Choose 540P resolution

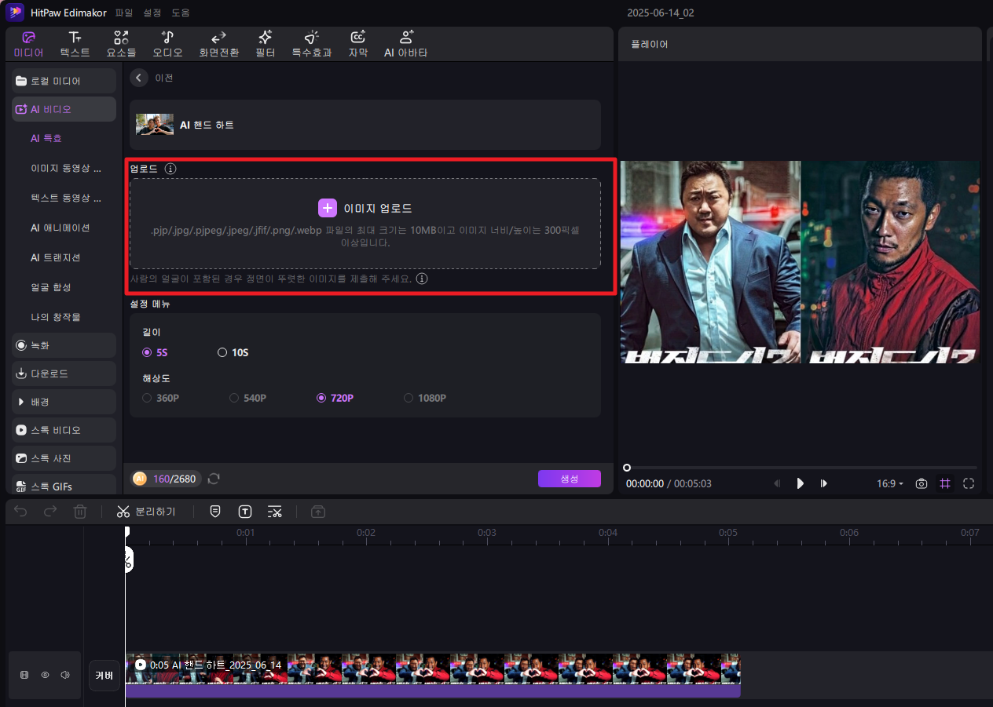coord(248,398)
